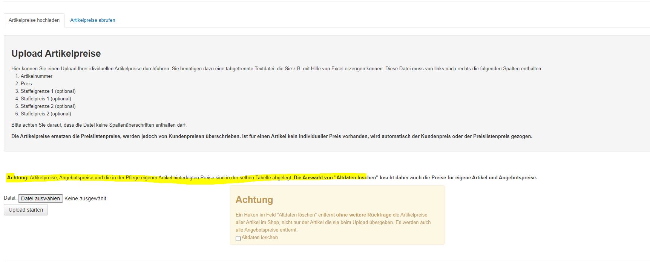Click the "Achtung" heading in the warning box

click(x=254, y=200)
